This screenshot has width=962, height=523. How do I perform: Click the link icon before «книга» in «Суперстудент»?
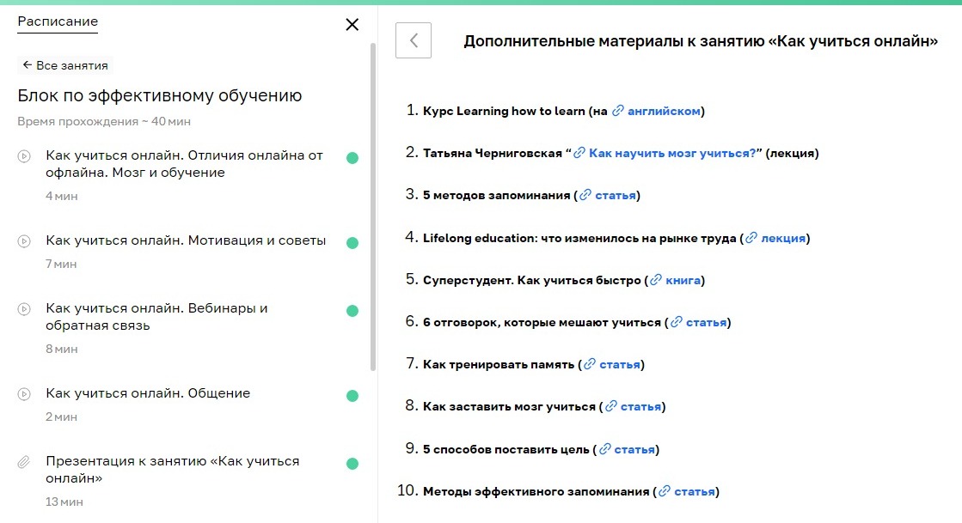655,280
